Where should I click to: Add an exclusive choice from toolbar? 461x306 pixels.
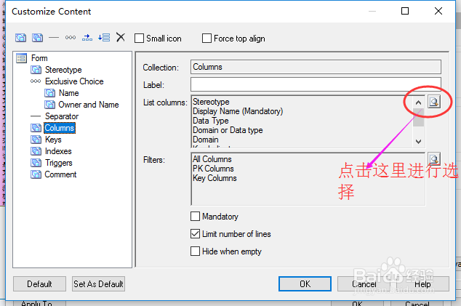coord(71,38)
